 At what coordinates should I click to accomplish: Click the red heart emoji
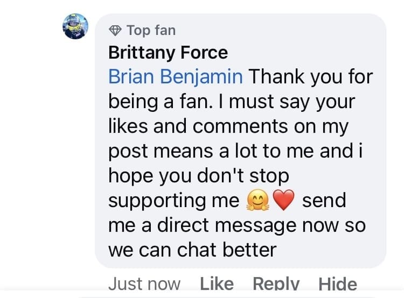point(284,201)
